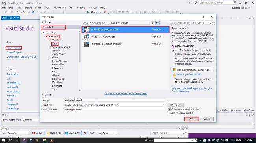
Task: Expand the Cloud tree node
Action: pyautogui.click(x=50, y=58)
